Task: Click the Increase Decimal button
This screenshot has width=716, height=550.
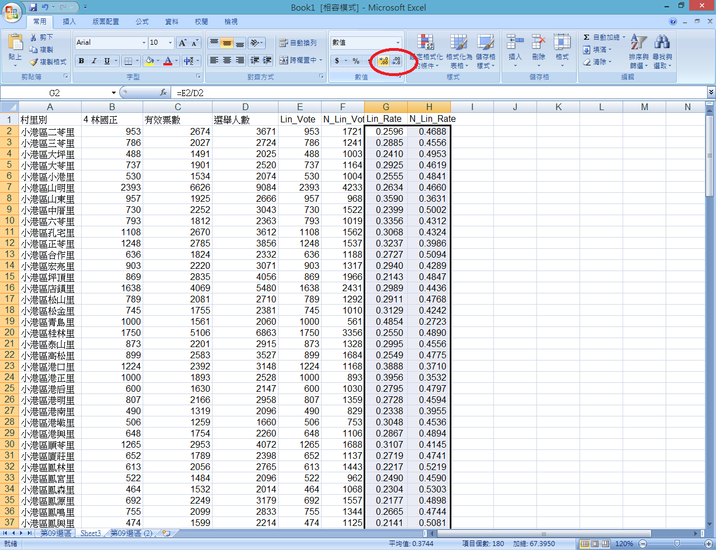Action: tap(384, 61)
